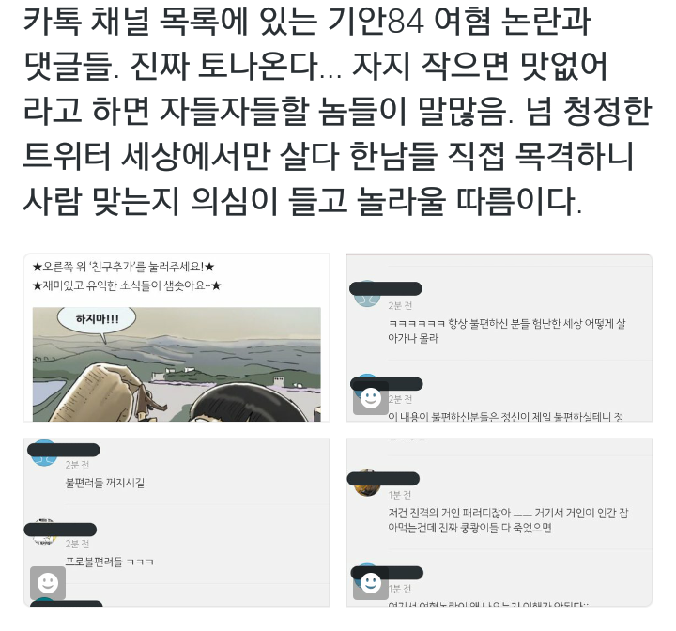
Task: Select the 진격의 거인 패러디잖아 comment text
Action: (508, 520)
